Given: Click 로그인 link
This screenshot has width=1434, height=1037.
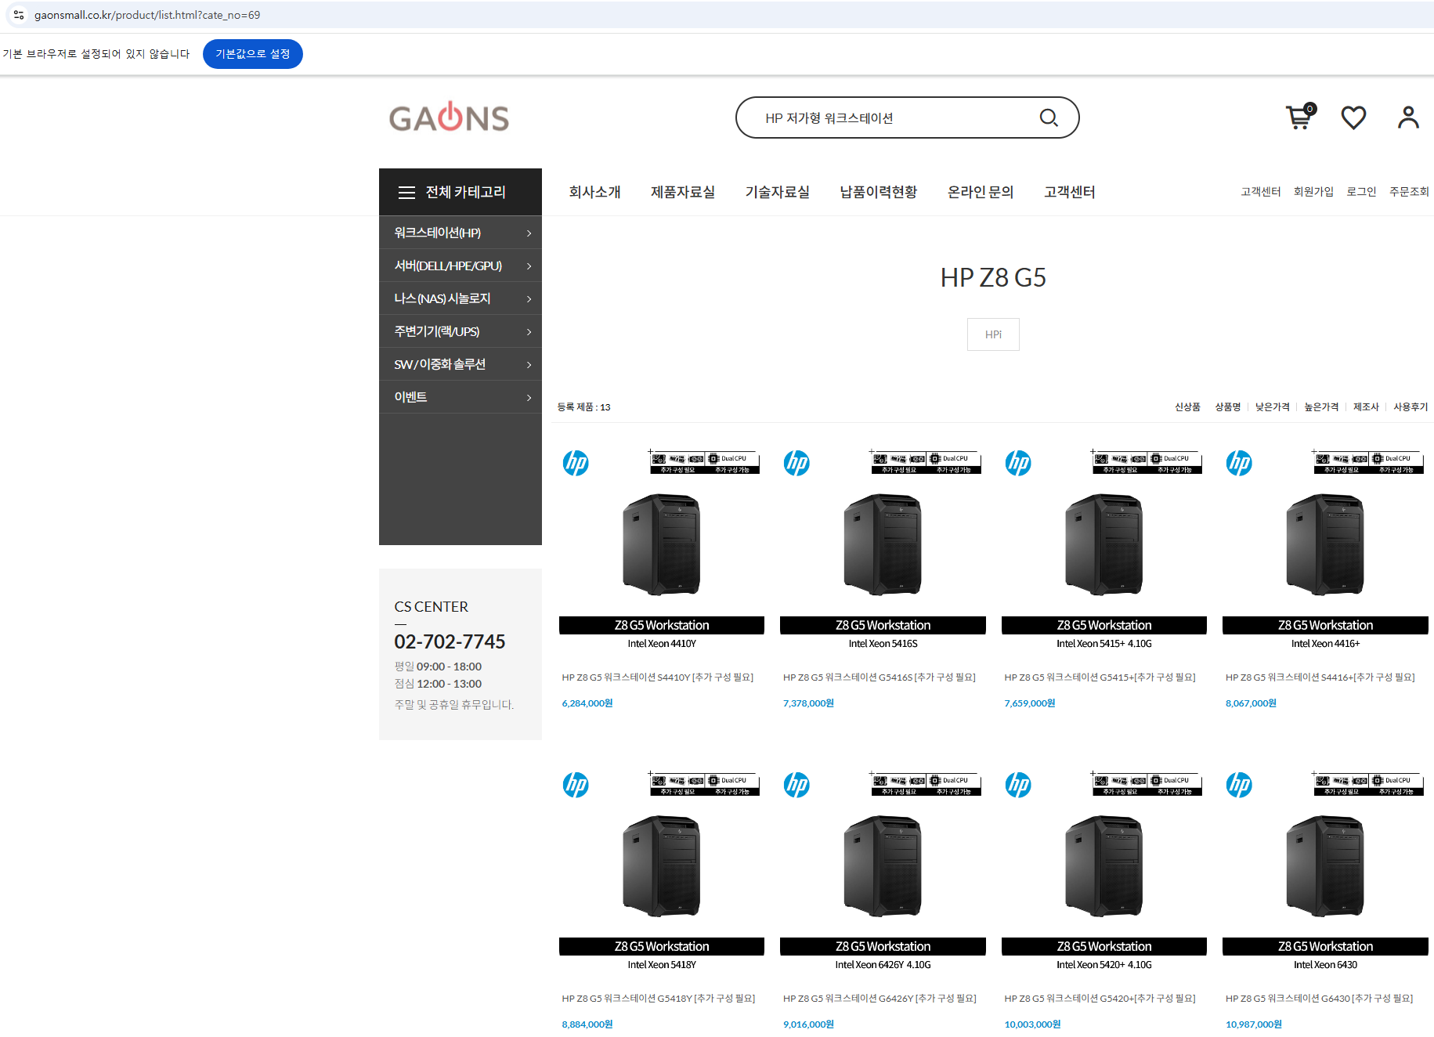Looking at the screenshot, I should click(x=1361, y=192).
